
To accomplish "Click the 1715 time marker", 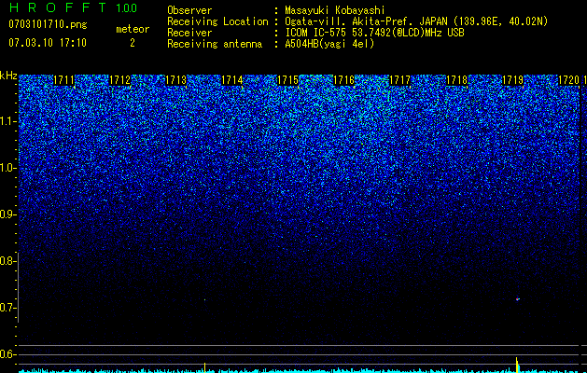I will (x=287, y=80).
